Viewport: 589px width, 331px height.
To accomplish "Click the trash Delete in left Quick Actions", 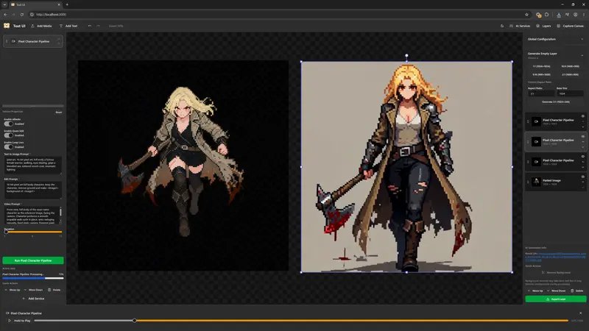I will tap(54, 290).
